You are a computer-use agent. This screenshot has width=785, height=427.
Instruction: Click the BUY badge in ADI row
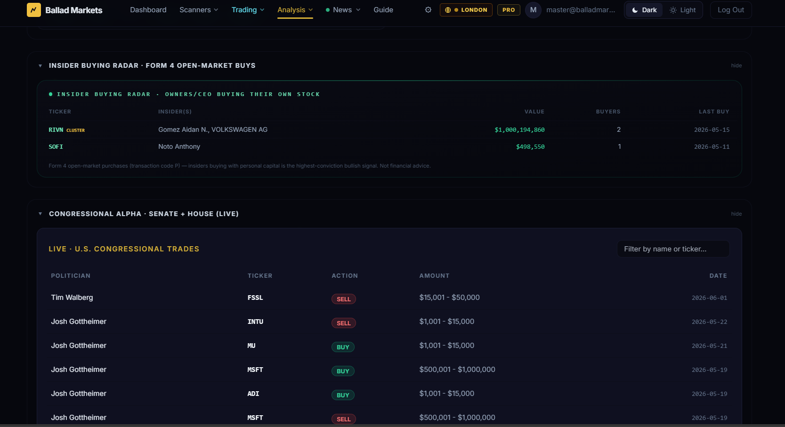point(343,395)
